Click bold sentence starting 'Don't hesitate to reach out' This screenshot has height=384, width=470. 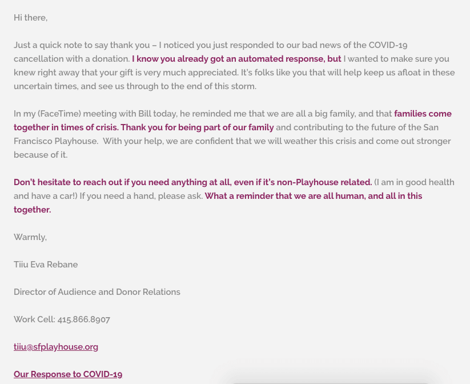(192, 182)
